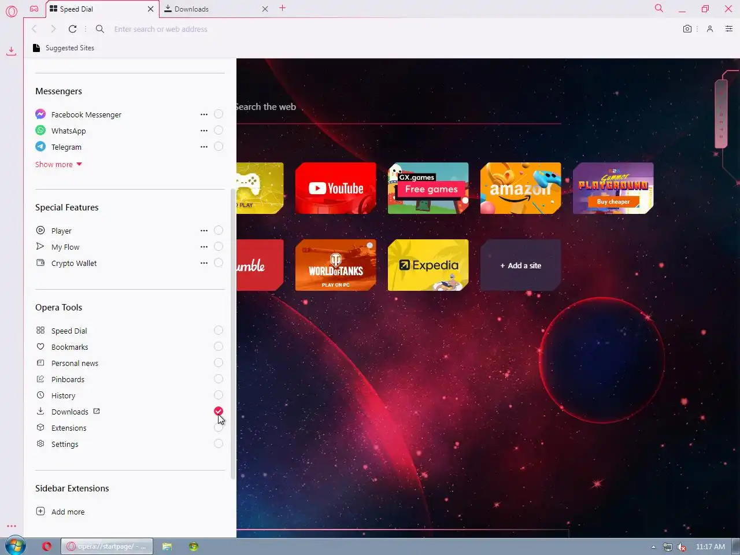This screenshot has width=740, height=555.
Task: Open Facebook Messenger options dots
Action: [x=204, y=114]
